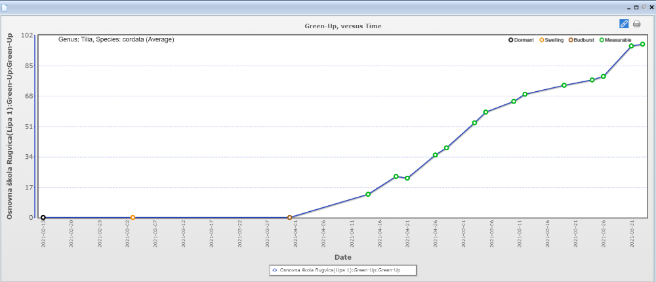This screenshot has height=282, width=656.
Task: Click the orange swelling data point
Action: click(x=133, y=218)
